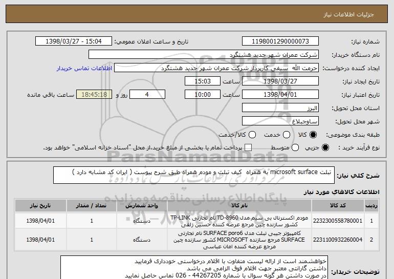Click item code 2232300558780001
Viewport: 394px width, 279px height.
pos(338,221)
